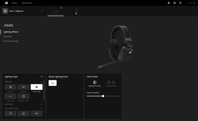Select the lower headset view thumbnail
198x121 pixels.
point(187,45)
